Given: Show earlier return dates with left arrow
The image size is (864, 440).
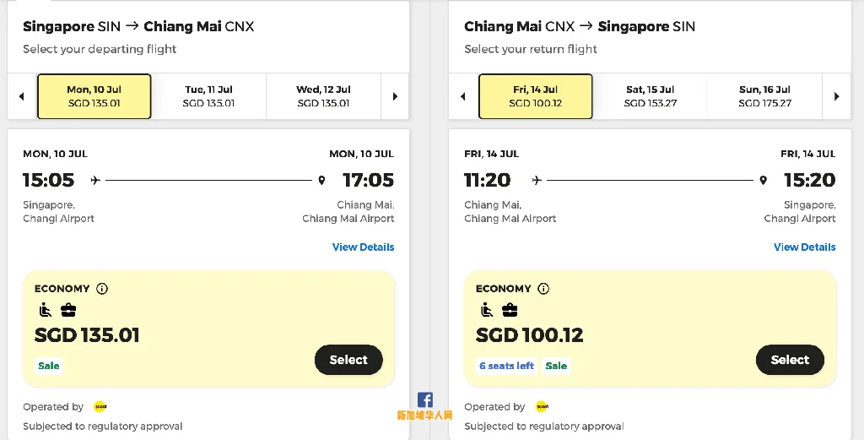Looking at the screenshot, I should [x=463, y=96].
